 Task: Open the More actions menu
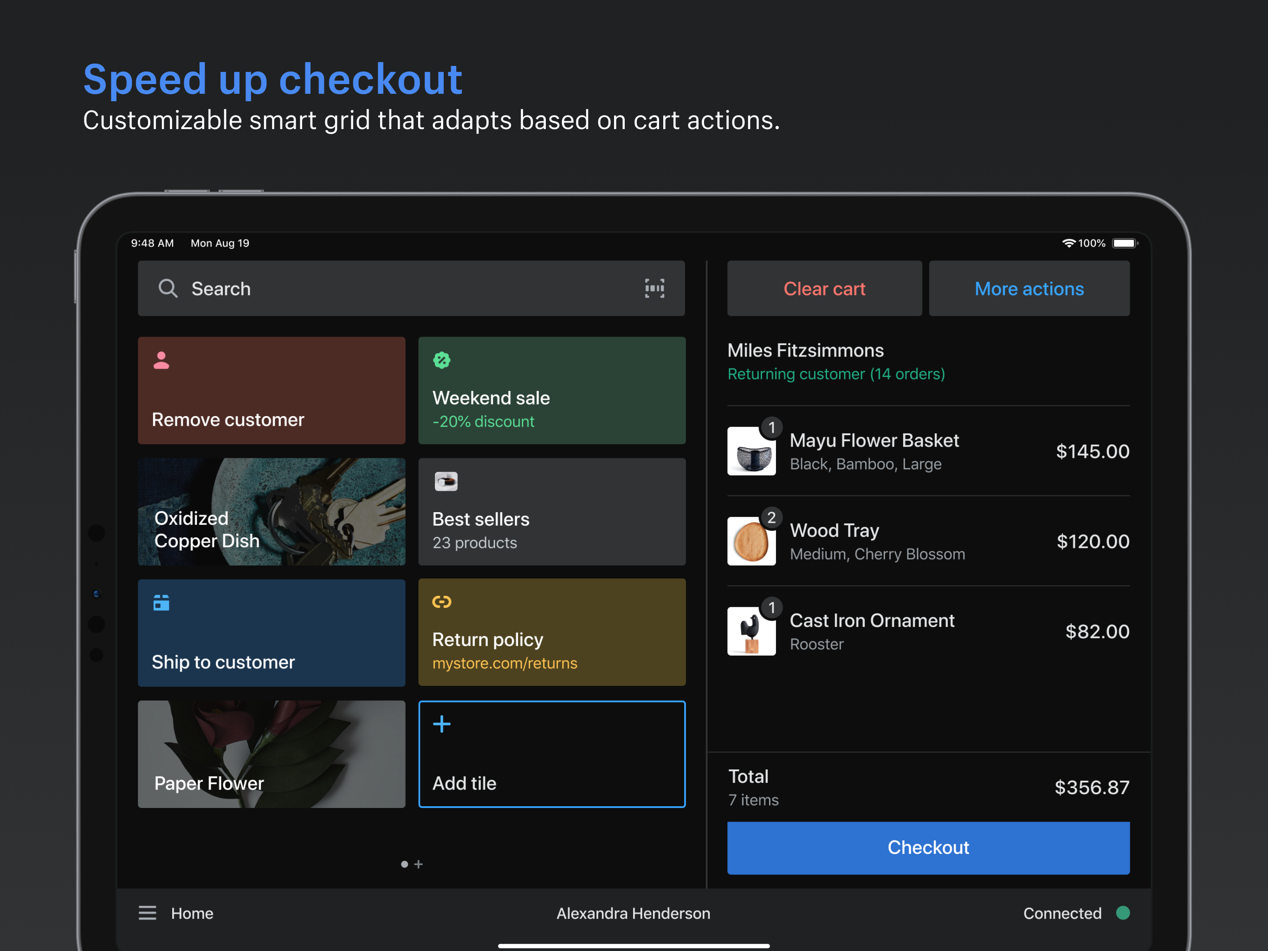[1029, 288]
